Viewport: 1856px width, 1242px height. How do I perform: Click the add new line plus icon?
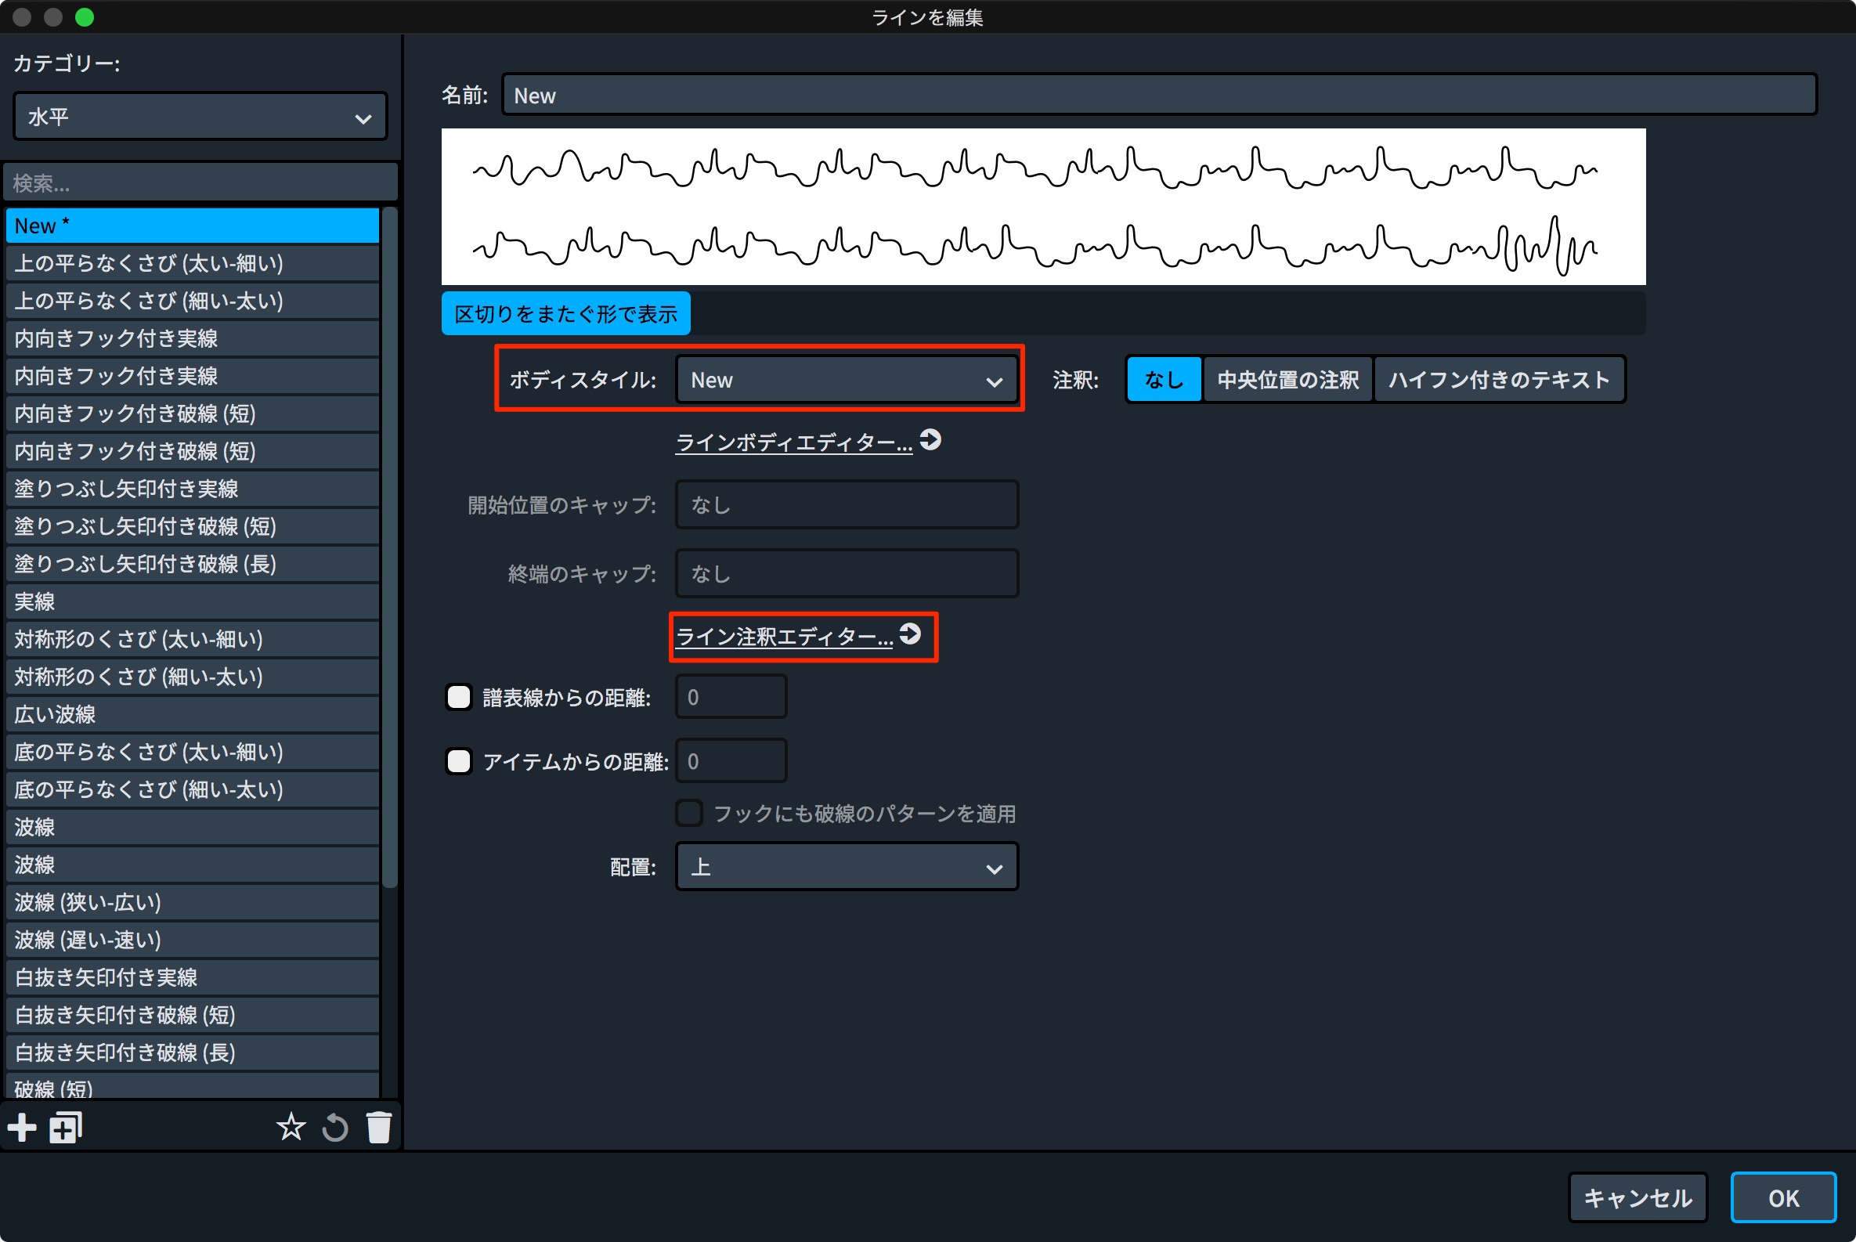pos(22,1127)
